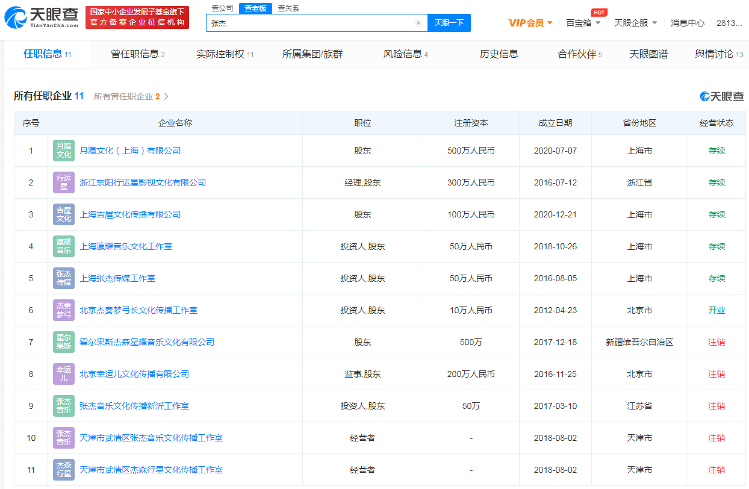Screen dimensions: 749x489
Task: Click the 张杰传媒 company logo badge
Action: (64, 278)
